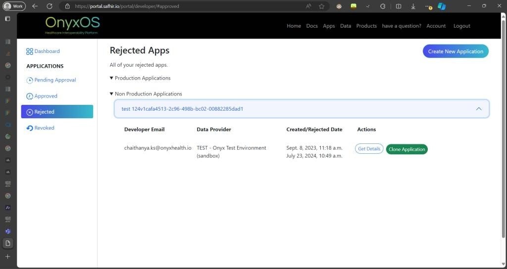Click Create New Application button
The width and height of the screenshot is (507, 269).
click(x=455, y=51)
